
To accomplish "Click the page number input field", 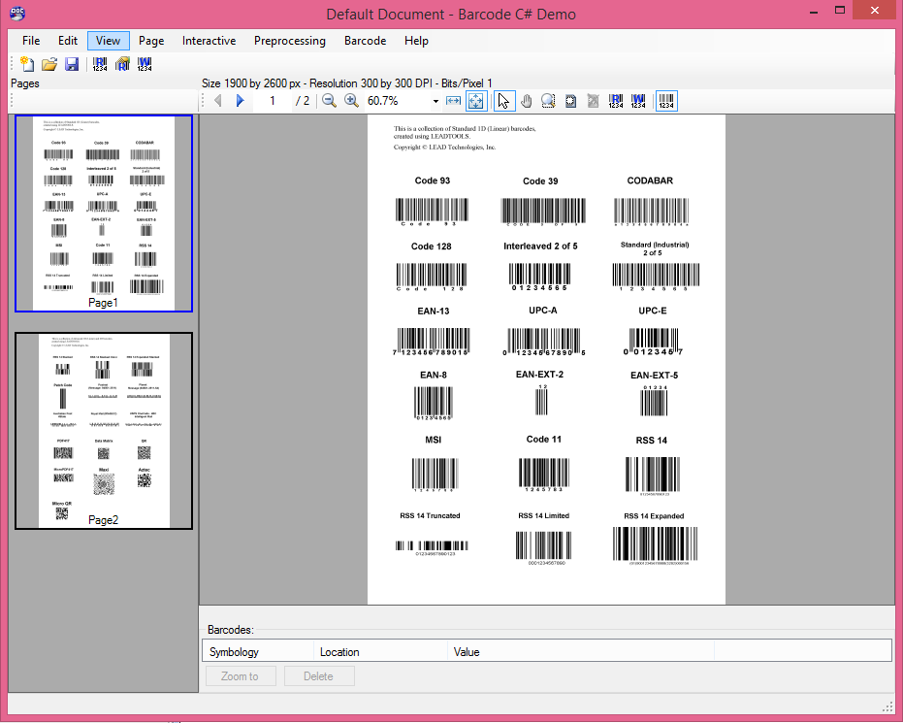I will click(274, 101).
